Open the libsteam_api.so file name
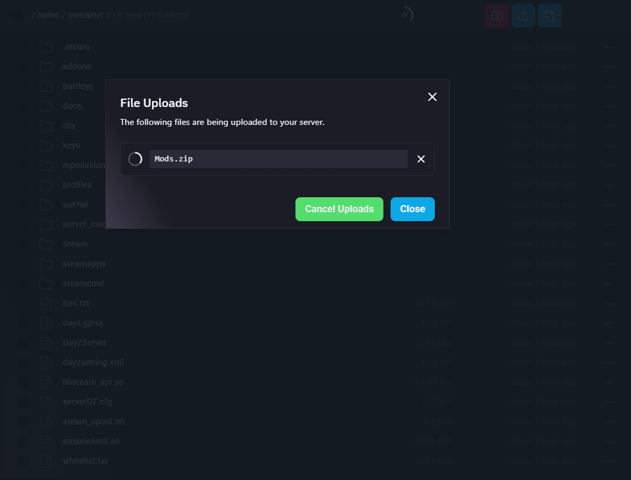This screenshot has height=480, width=631. point(93,382)
